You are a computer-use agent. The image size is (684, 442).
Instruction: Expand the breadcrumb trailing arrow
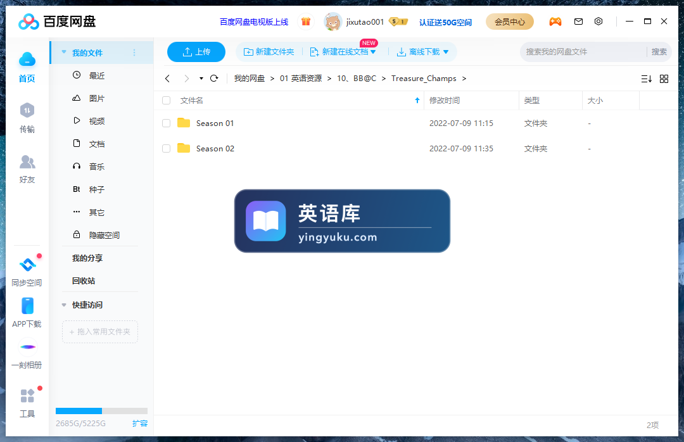[x=464, y=79]
